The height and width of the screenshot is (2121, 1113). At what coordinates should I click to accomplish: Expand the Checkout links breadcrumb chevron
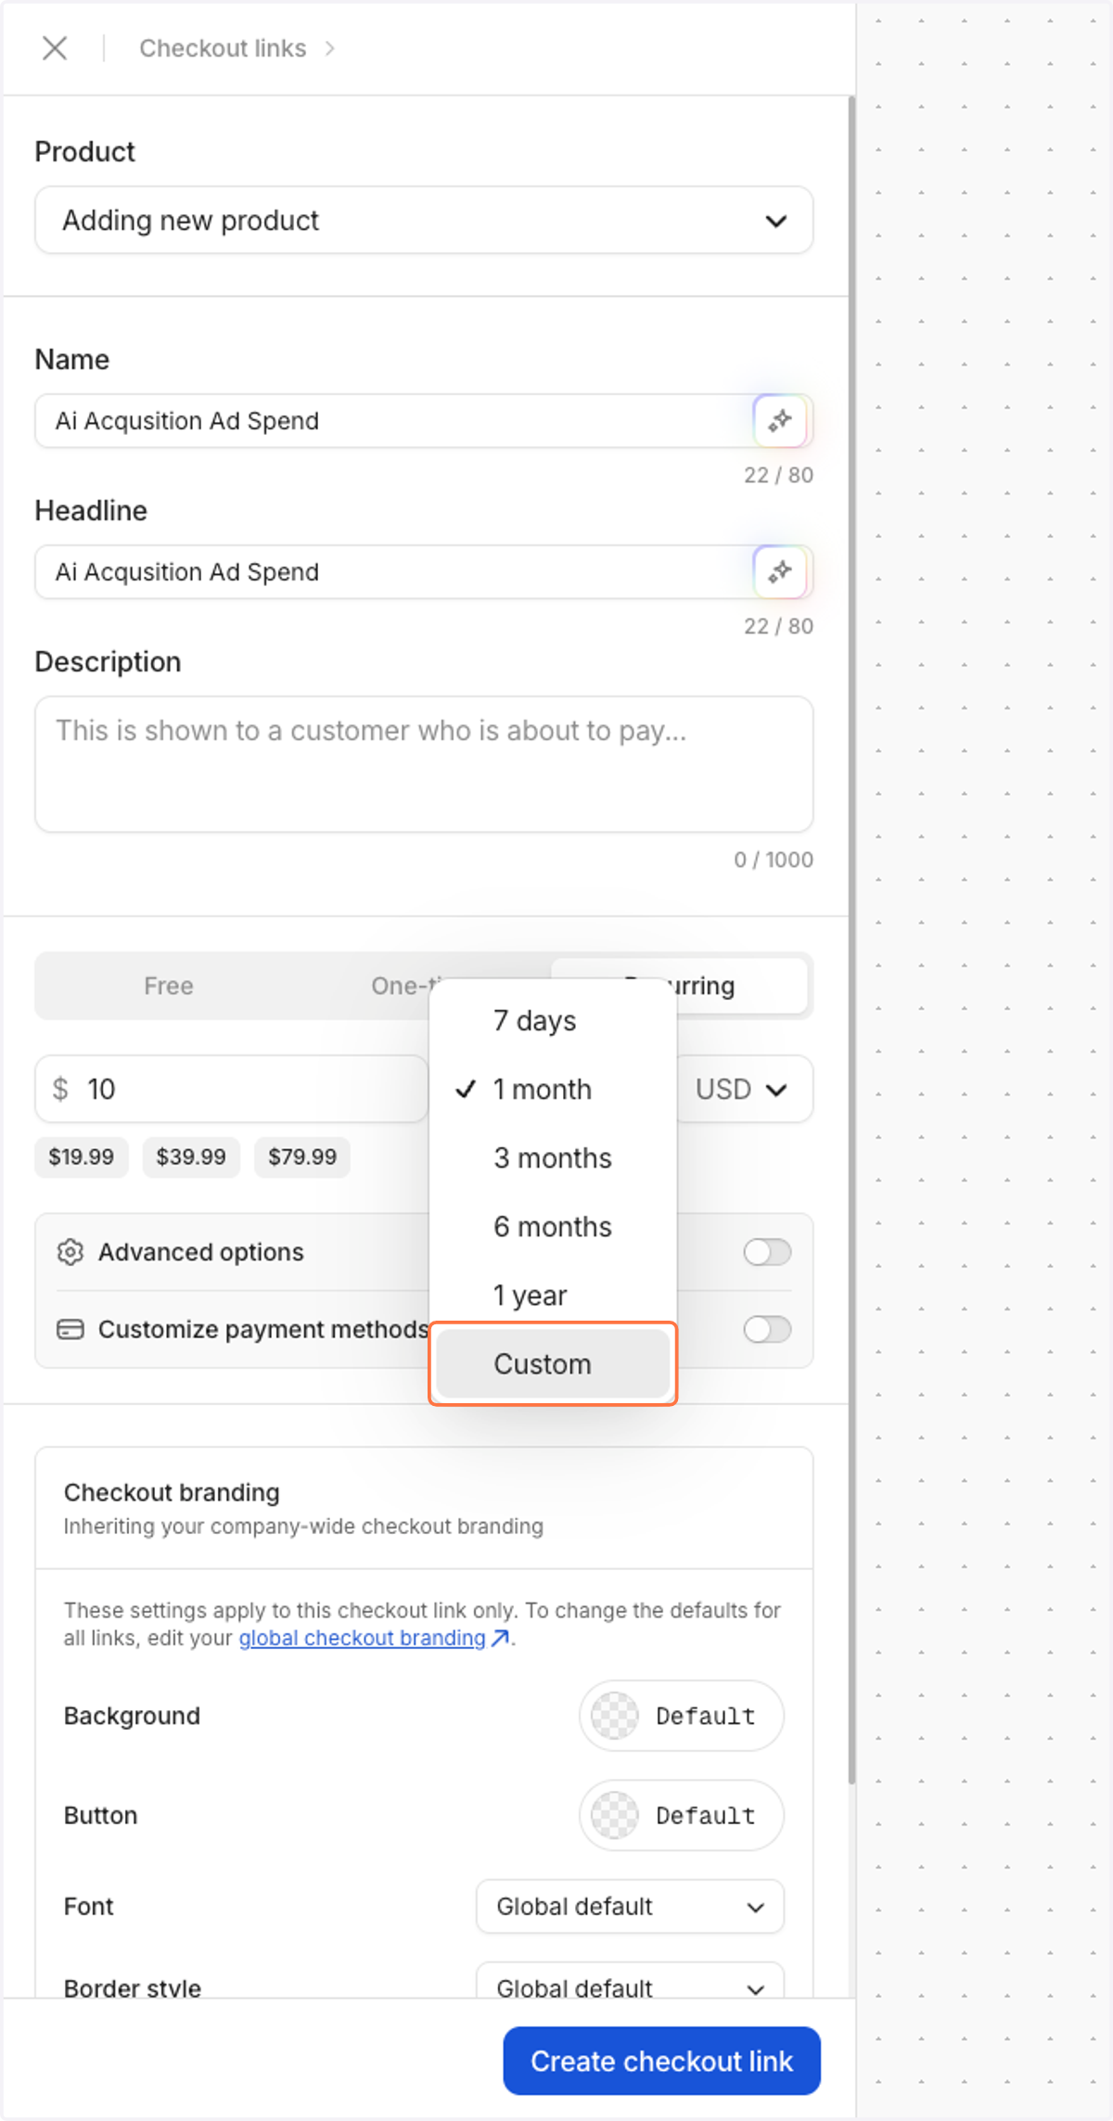coord(329,48)
